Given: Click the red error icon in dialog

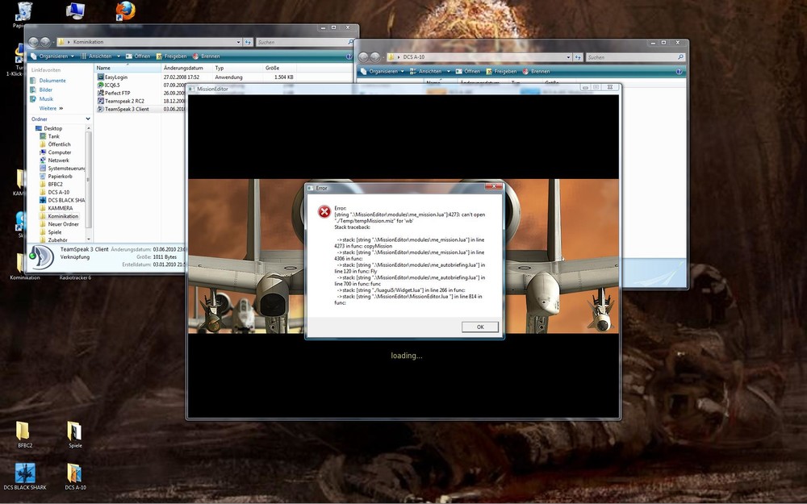Looking at the screenshot, I should tap(324, 211).
